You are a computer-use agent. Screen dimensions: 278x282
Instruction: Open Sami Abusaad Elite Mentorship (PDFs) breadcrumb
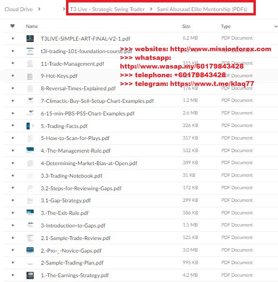click(x=202, y=9)
